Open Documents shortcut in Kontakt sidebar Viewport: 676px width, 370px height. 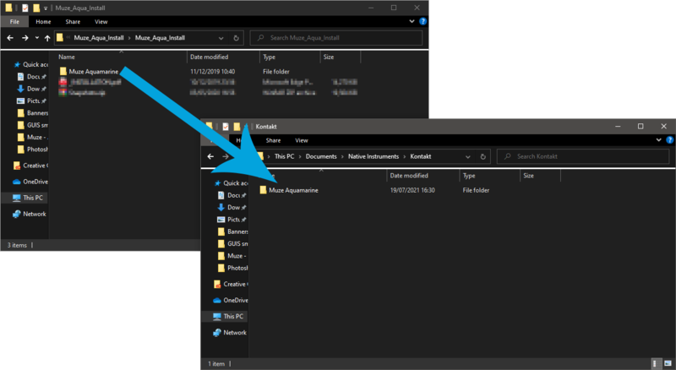(x=232, y=195)
